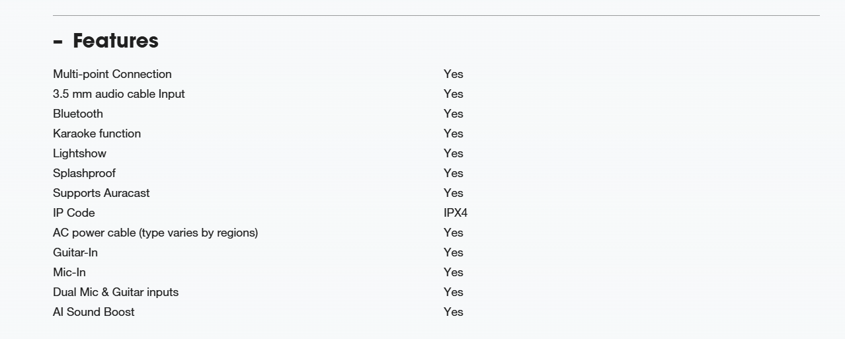
Task: Click the IP Code label
Action: click(74, 213)
